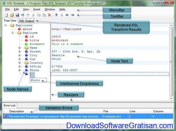
Task: Click the Architect node text value
Action: 60,40
